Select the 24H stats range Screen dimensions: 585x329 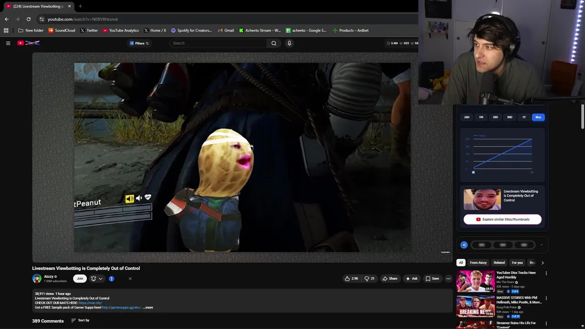pyautogui.click(x=467, y=117)
